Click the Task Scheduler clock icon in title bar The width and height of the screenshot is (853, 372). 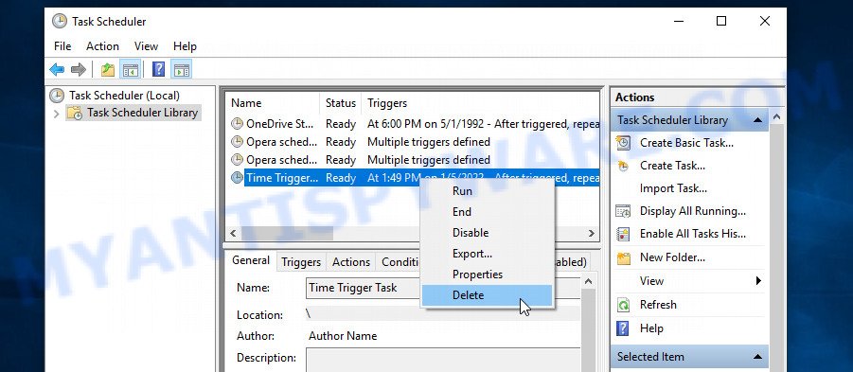tap(60, 22)
